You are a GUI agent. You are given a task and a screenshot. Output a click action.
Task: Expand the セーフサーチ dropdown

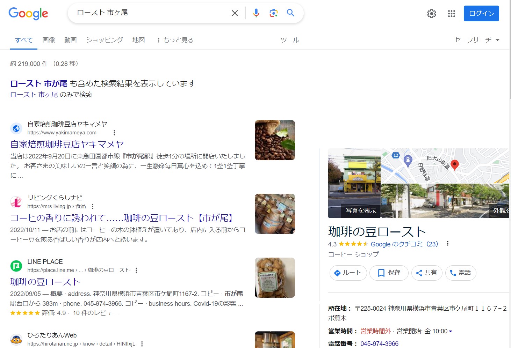tap(477, 40)
